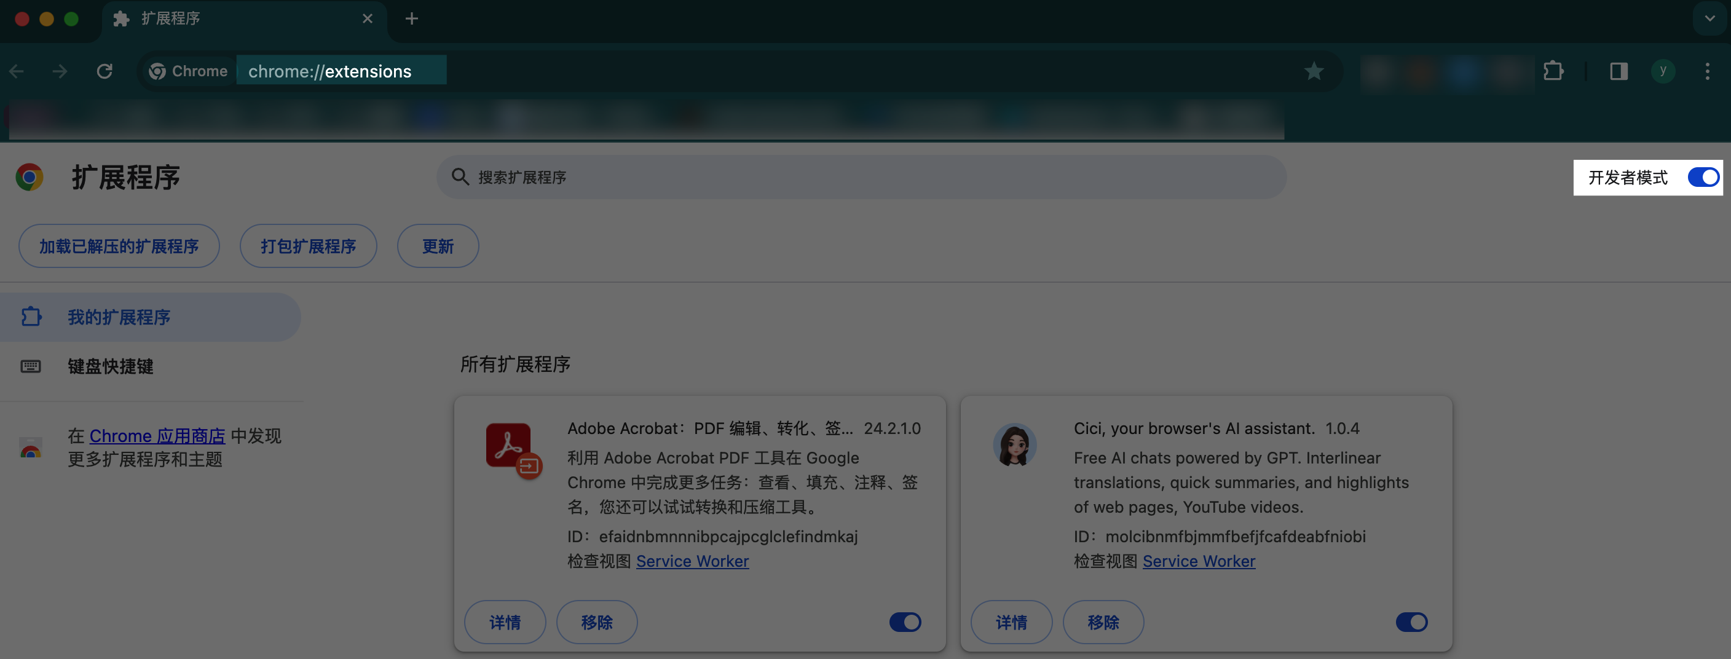Image resolution: width=1731 pixels, height=659 pixels.
Task: Click the search magnifier icon
Action: [460, 176]
